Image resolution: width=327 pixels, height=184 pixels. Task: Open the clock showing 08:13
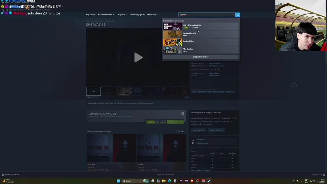point(321,181)
